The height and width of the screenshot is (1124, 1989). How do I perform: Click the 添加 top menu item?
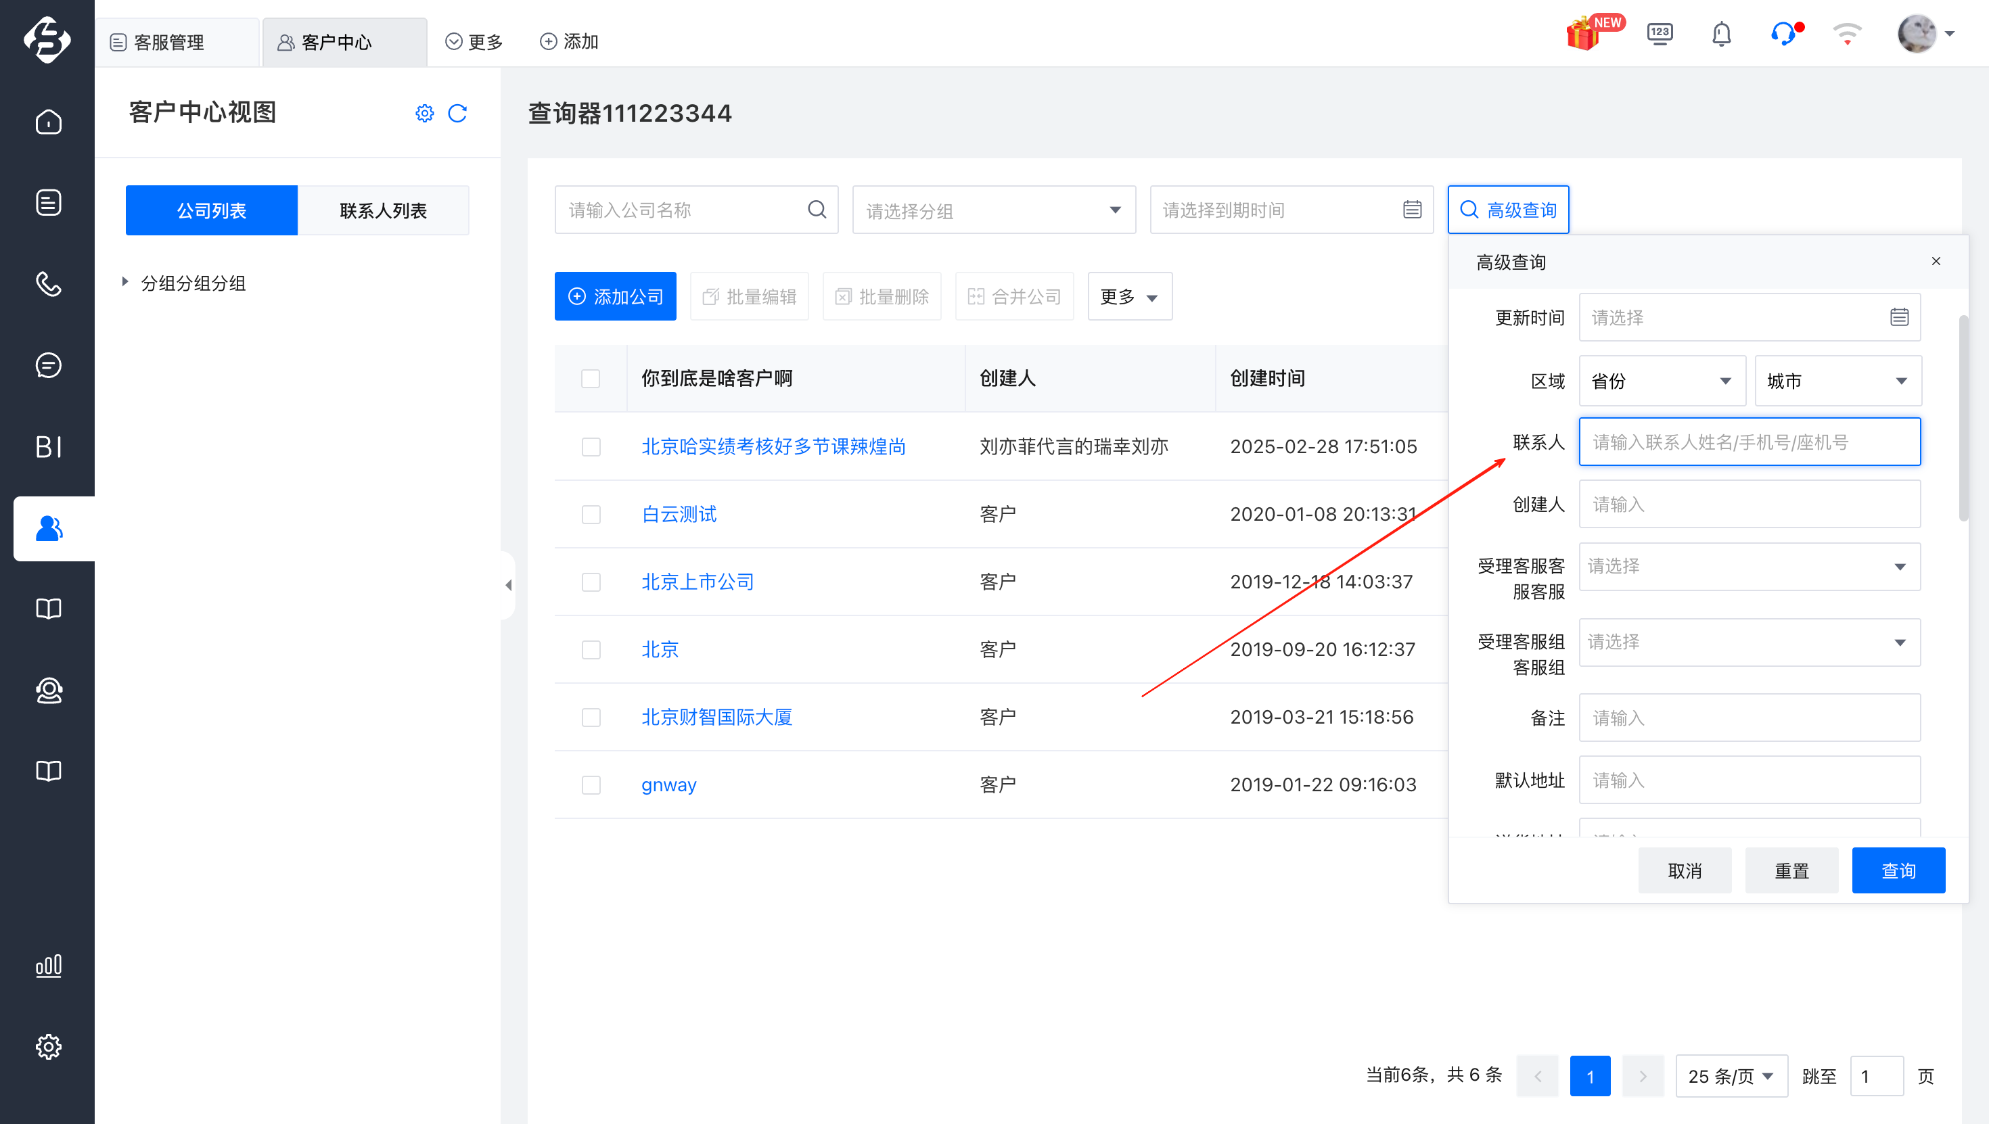pyautogui.click(x=569, y=42)
